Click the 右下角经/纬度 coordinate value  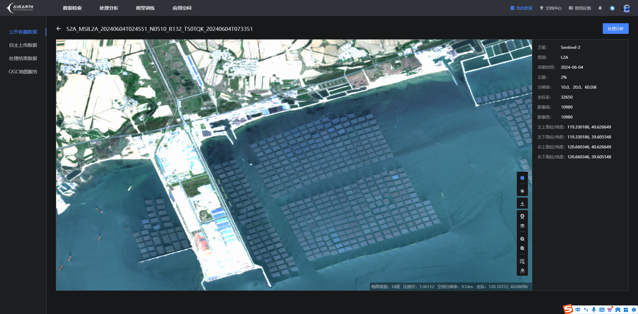click(x=589, y=157)
